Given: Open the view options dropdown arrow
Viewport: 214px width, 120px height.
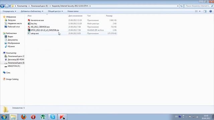Looking at the screenshot, I should click(200, 11).
